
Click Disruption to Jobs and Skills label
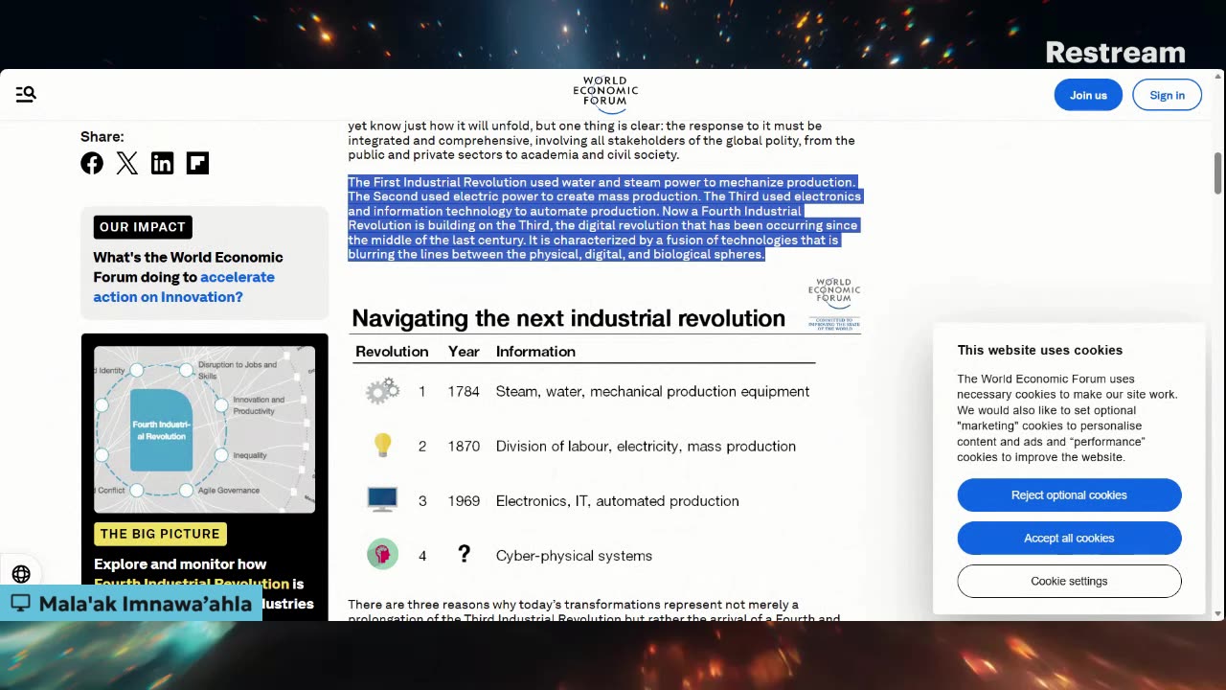point(238,371)
